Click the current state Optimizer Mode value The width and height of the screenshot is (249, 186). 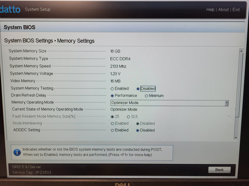coord(124,109)
